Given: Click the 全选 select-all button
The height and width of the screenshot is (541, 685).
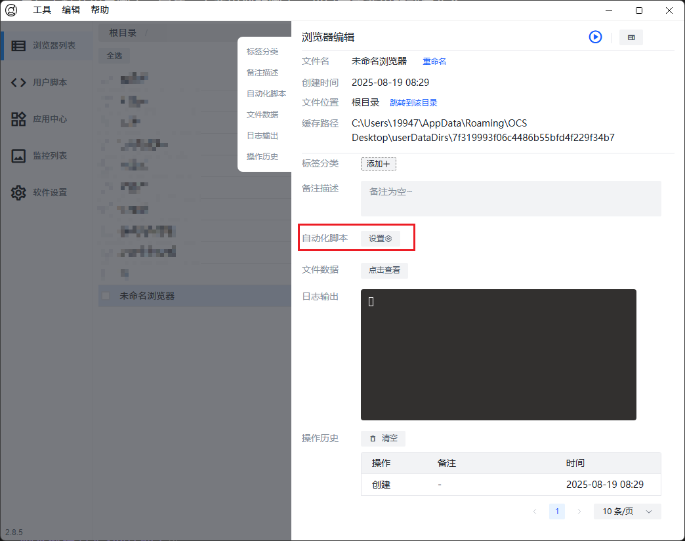Looking at the screenshot, I should coord(114,56).
